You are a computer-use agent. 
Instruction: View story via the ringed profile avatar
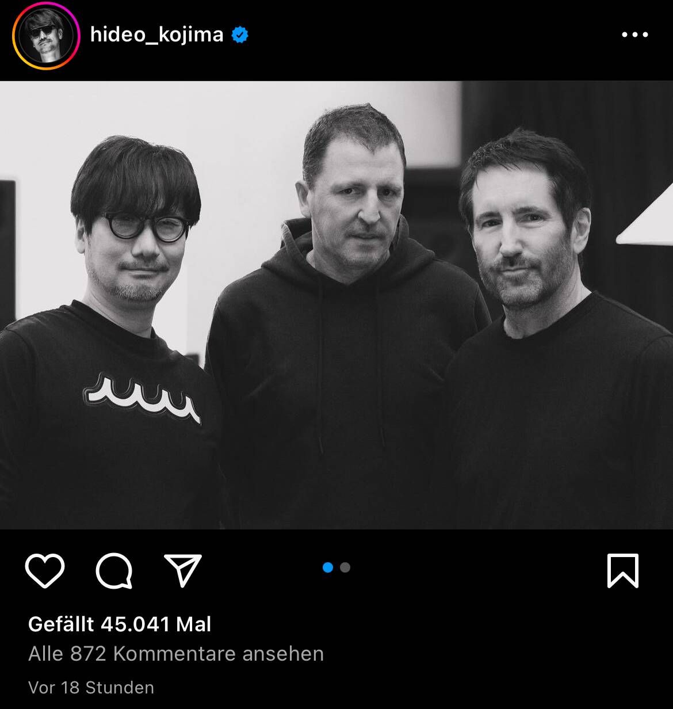[x=46, y=36]
